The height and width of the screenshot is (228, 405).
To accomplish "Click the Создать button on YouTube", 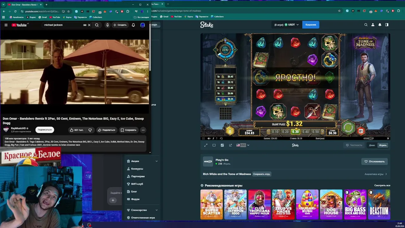I will [x=120, y=25].
